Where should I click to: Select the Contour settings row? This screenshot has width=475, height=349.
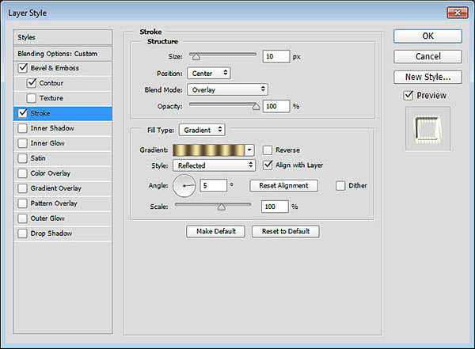click(63, 83)
